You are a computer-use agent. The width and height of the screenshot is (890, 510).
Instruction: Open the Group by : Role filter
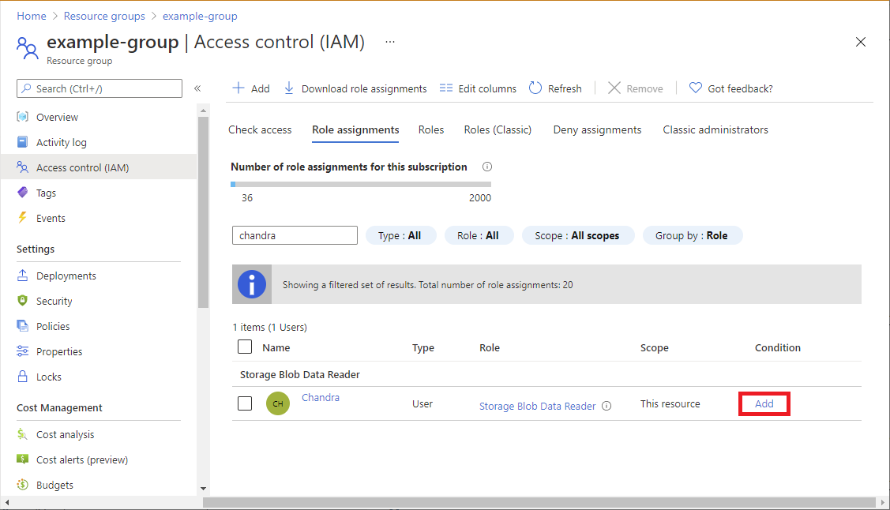coord(692,235)
